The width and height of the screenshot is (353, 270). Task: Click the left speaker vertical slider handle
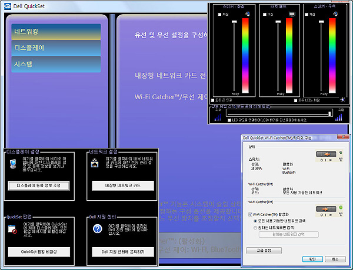234,22
